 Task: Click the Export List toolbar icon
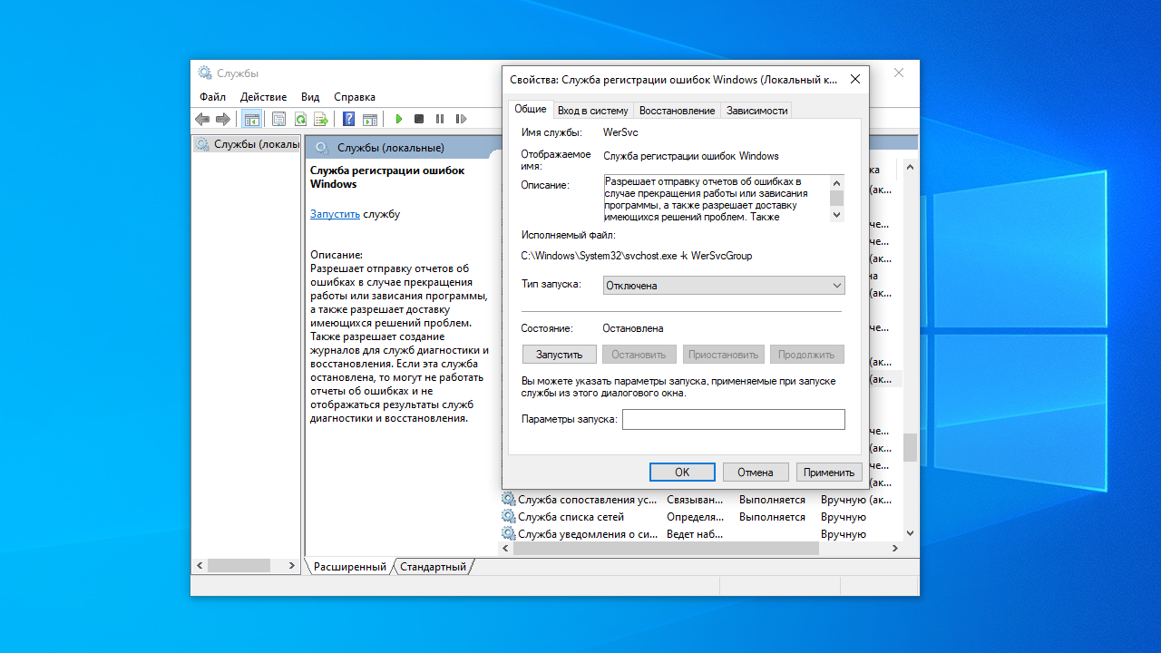point(321,119)
